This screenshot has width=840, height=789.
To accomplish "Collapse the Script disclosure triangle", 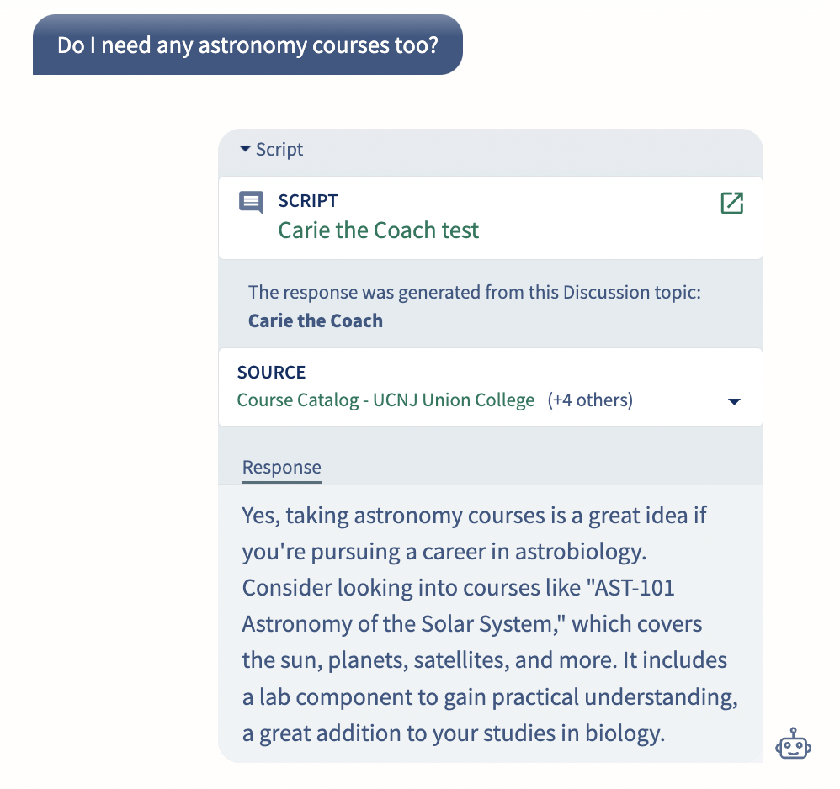I will click(246, 149).
